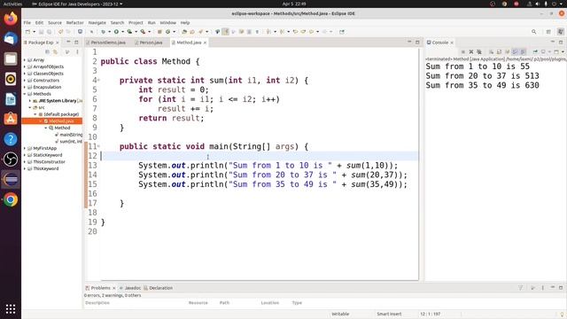Toggle the Mark Occurrences toolbar button
The width and height of the screenshot is (567, 319).
[x=226, y=32]
